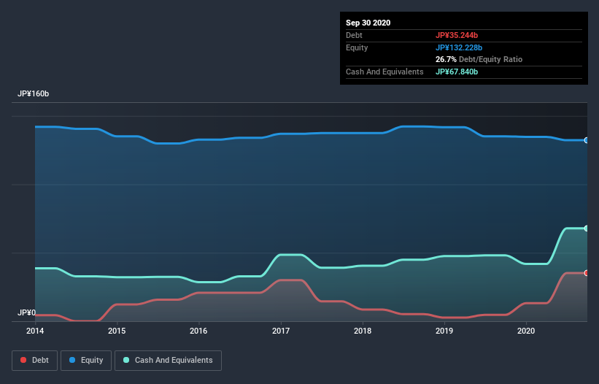
Task: Click the JP¥0 y-axis label
Action: coord(26,312)
